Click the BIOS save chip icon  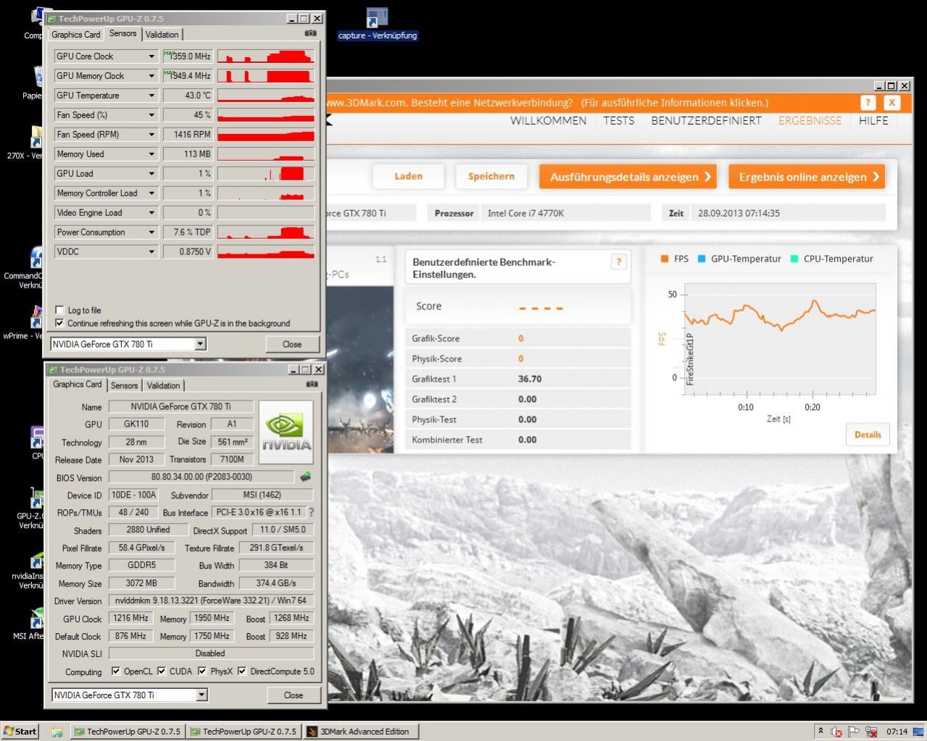(305, 477)
